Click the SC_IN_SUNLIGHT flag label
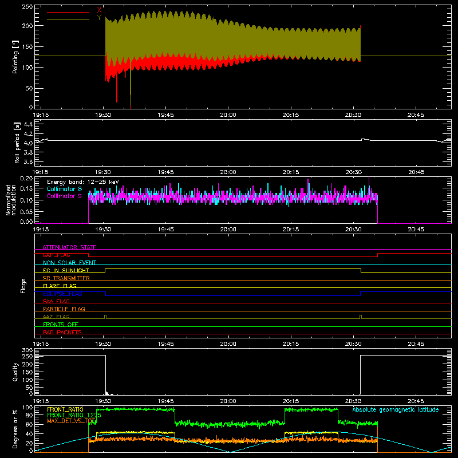 pyautogui.click(x=66, y=270)
